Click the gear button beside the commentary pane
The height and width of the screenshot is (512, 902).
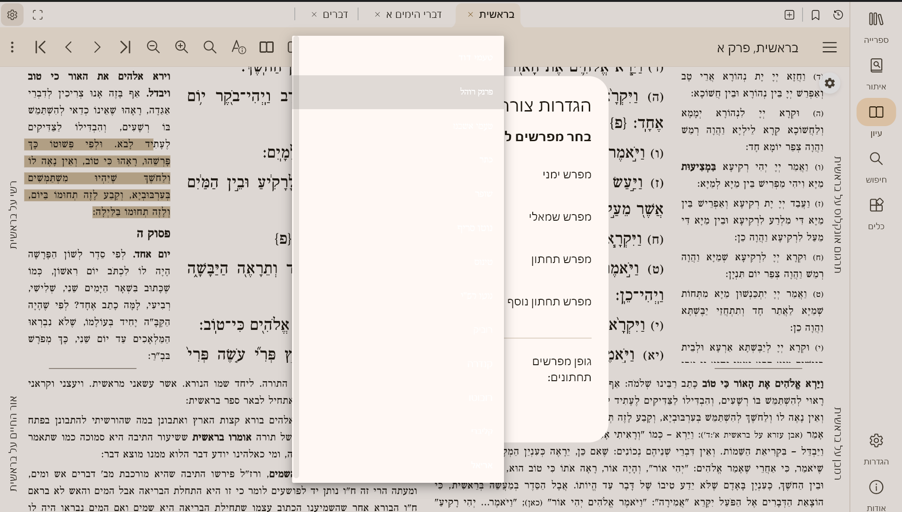click(x=829, y=83)
